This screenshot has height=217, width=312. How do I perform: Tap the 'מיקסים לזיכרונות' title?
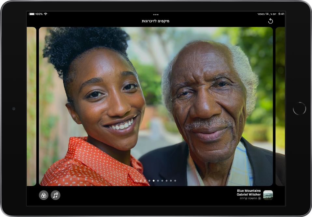pos(156,21)
